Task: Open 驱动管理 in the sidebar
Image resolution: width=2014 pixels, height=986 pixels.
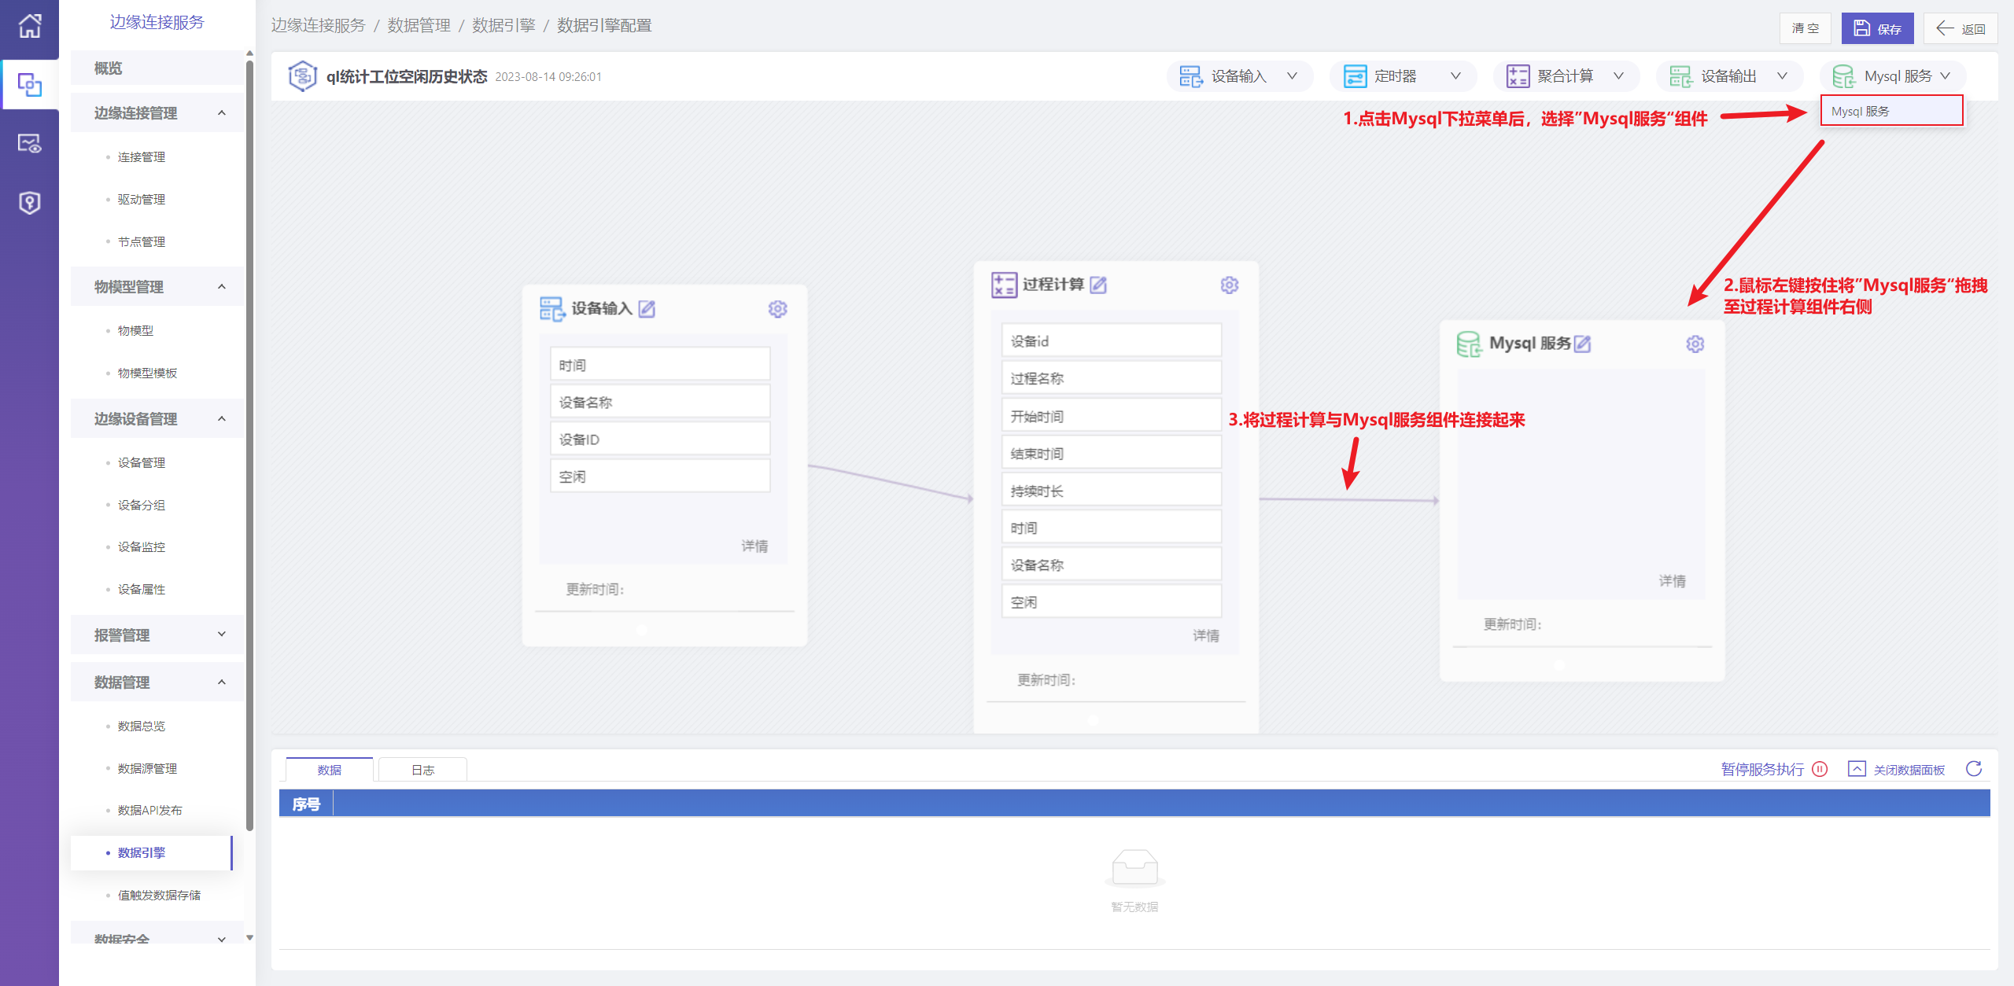Action: click(142, 200)
